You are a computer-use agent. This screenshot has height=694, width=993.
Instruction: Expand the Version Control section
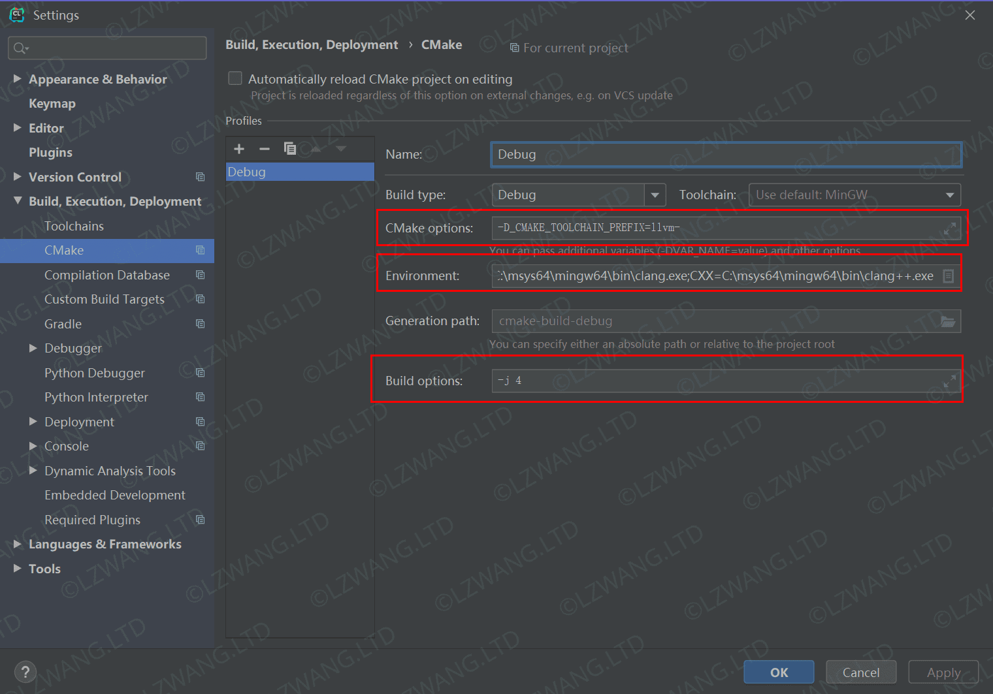pos(18,176)
